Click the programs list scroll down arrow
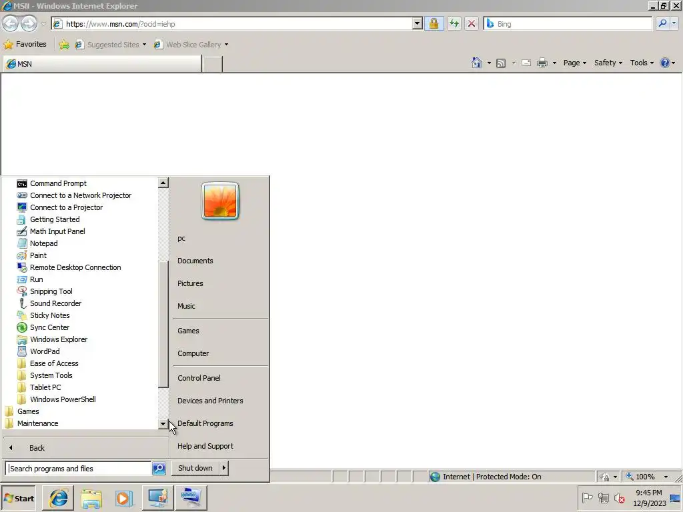This screenshot has width=683, height=512. pyautogui.click(x=163, y=423)
